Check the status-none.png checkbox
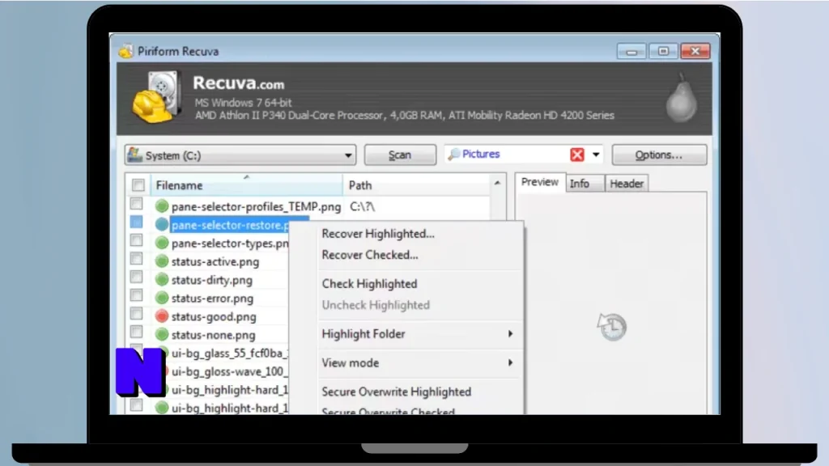 (x=136, y=332)
